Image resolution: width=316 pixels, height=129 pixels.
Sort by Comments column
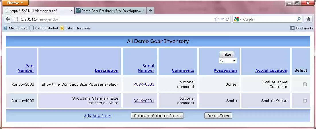click(183, 70)
